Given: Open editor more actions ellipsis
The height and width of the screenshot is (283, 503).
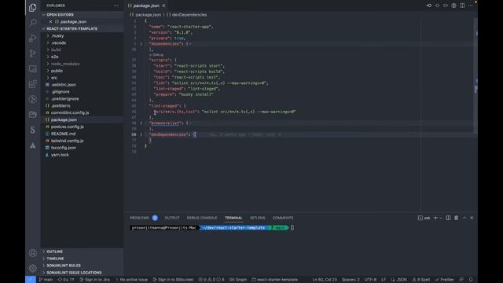Looking at the screenshot, I should (471, 6).
